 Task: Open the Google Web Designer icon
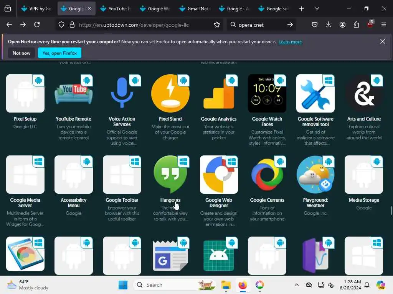218,175
